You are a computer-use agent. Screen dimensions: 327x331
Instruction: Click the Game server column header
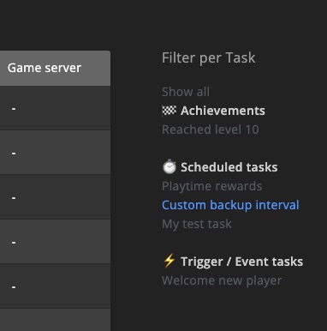pyautogui.click(x=55, y=68)
